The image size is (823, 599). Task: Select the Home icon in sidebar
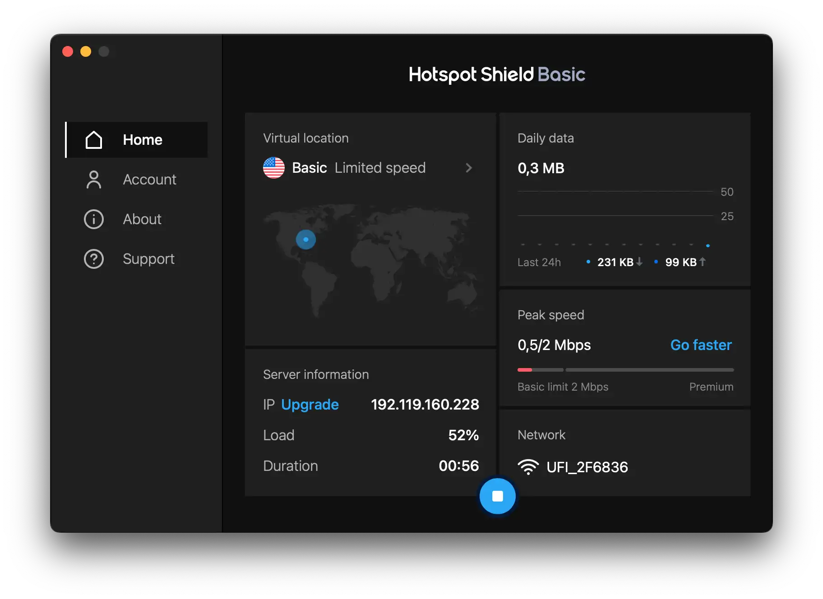point(94,140)
